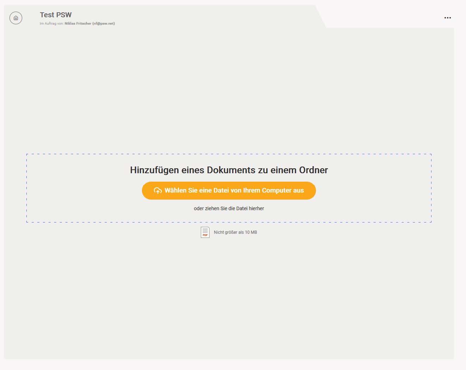Screen dimensions: 466x370
Task: Open the options menu at the top right corner
Action: pos(448,18)
